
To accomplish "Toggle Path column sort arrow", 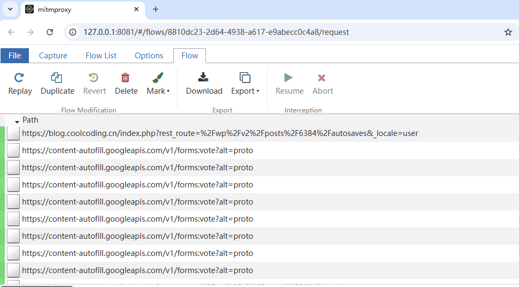I will point(17,121).
